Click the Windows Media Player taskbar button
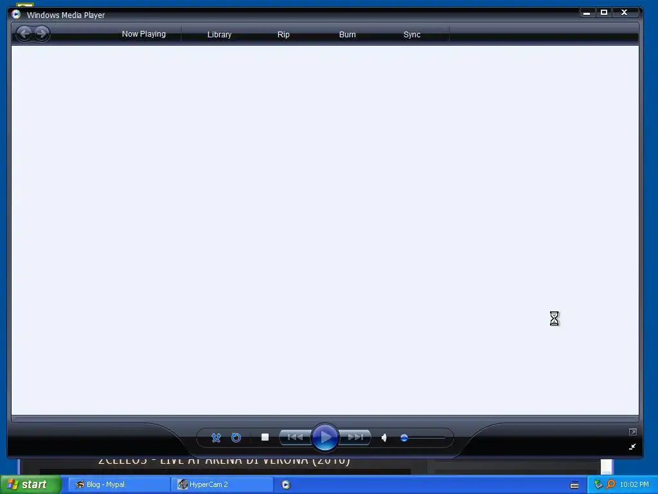This screenshot has width=658, height=494. pyautogui.click(x=286, y=485)
